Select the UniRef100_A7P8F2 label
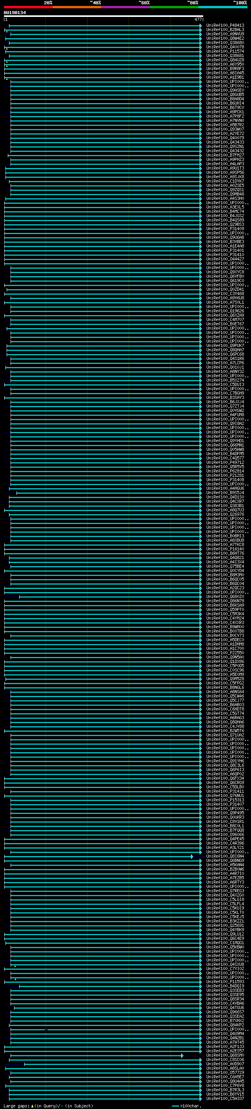 225,116
